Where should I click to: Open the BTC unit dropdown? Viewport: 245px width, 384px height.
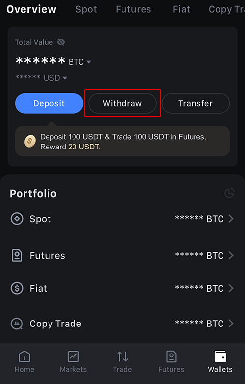click(x=80, y=62)
